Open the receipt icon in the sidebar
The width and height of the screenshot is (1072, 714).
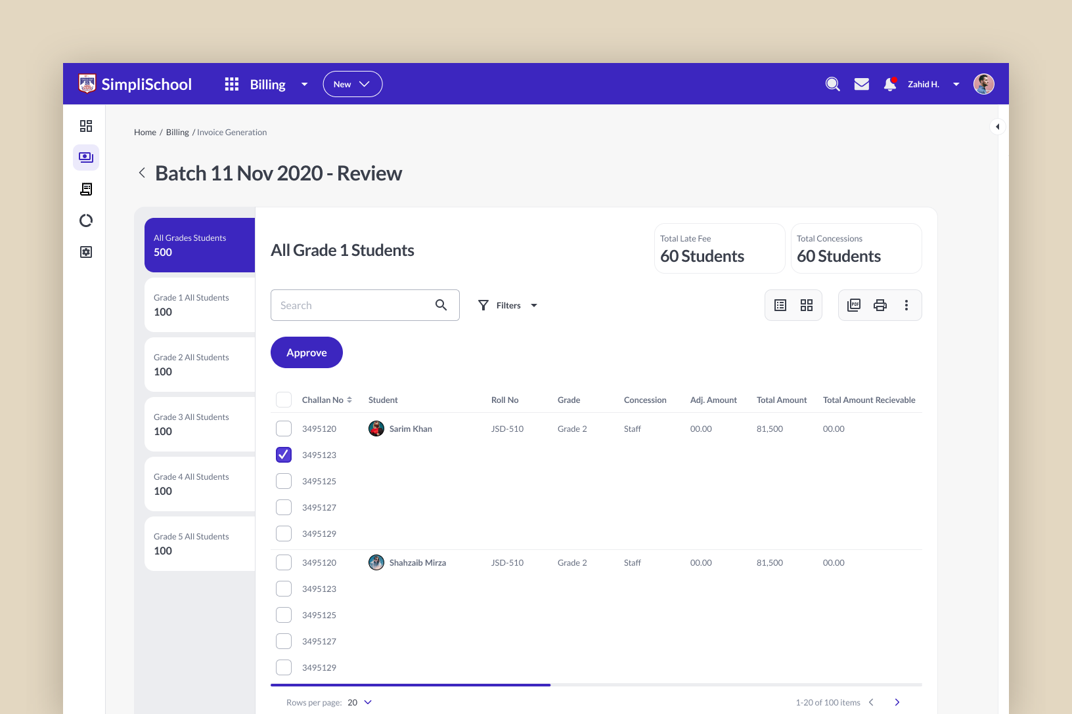click(x=86, y=189)
